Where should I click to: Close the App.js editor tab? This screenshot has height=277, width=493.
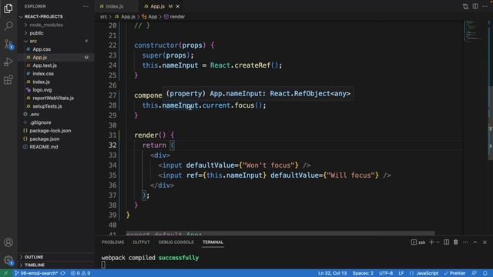pos(178,6)
